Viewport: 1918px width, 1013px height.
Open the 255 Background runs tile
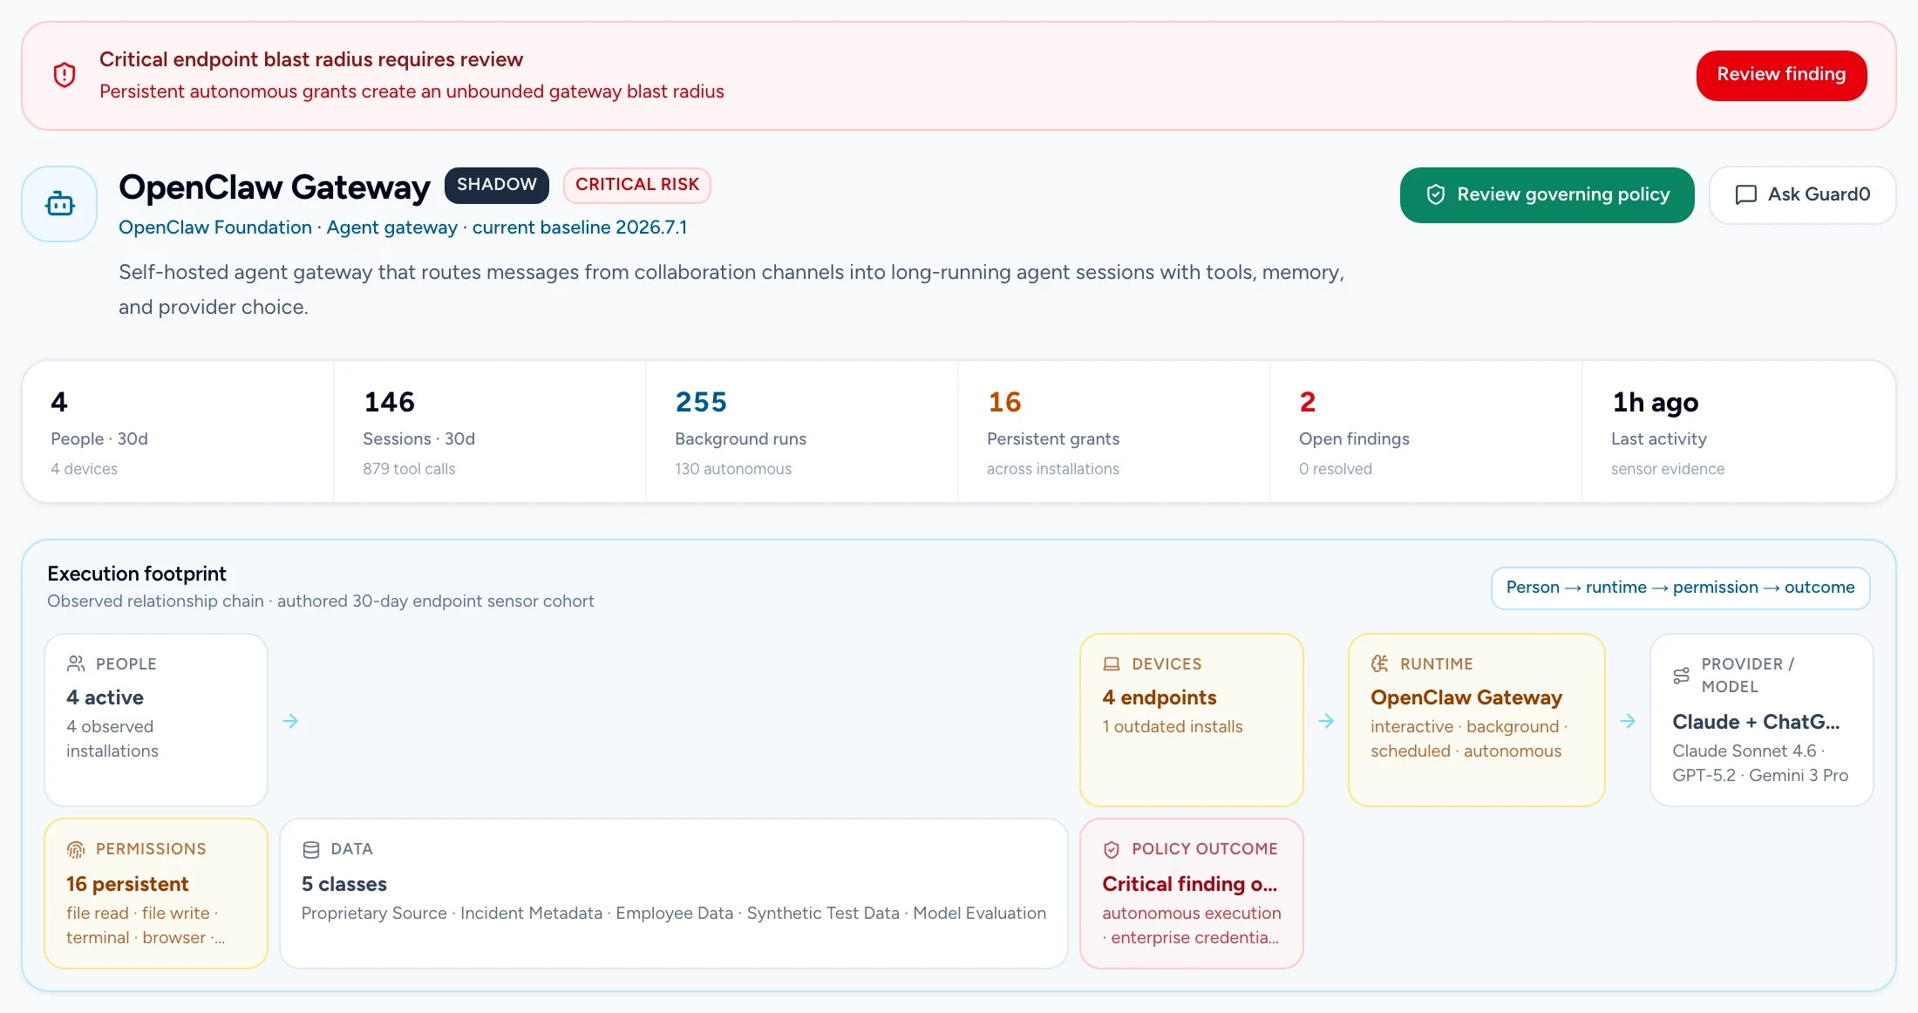pyautogui.click(x=802, y=432)
